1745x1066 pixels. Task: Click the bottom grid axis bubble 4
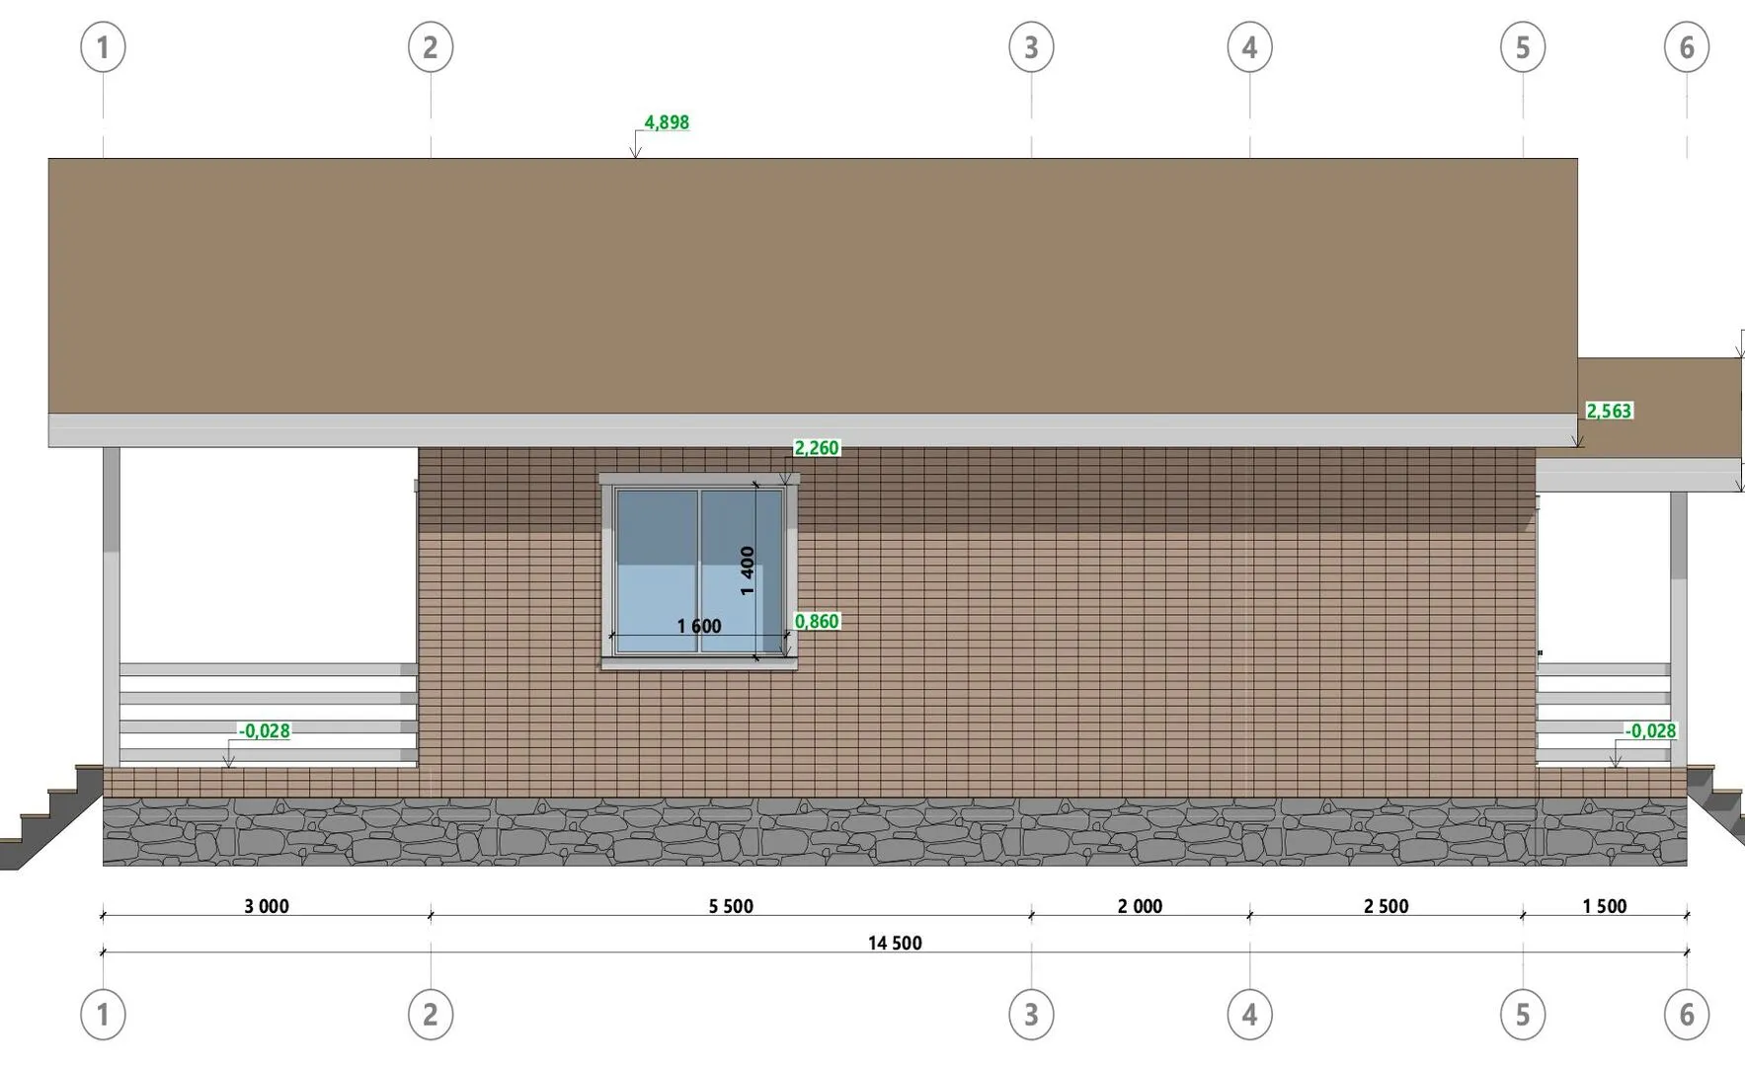[1249, 1015]
